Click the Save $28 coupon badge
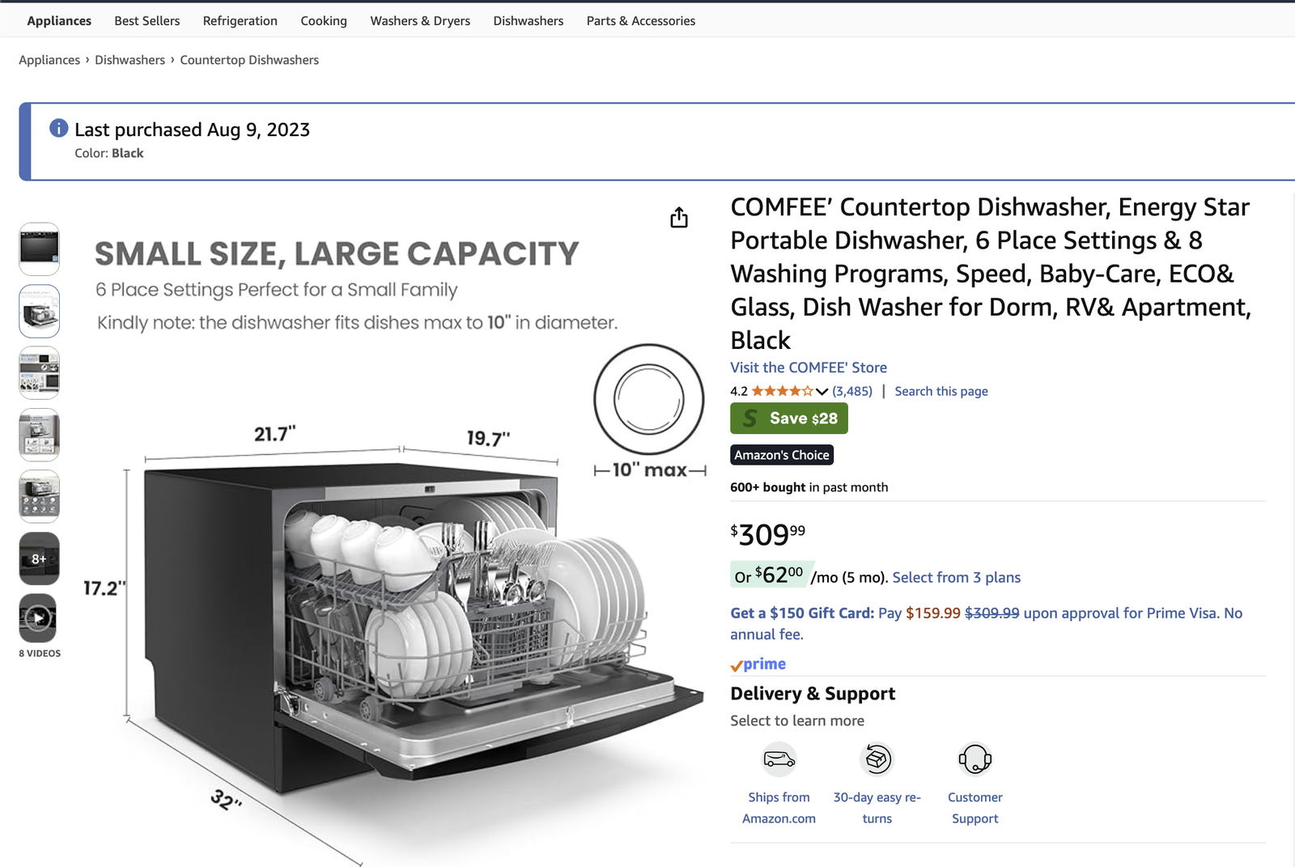Viewport: 1295px width, 867px height. (x=789, y=419)
